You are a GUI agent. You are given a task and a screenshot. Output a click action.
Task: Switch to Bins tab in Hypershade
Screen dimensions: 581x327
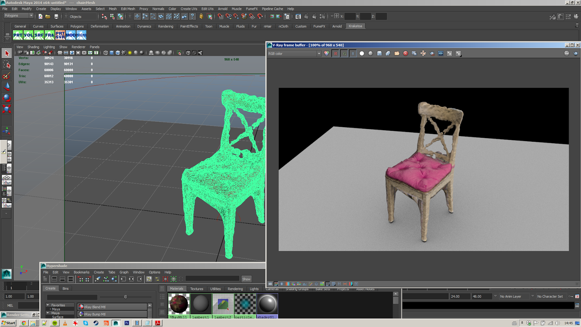[x=65, y=288]
